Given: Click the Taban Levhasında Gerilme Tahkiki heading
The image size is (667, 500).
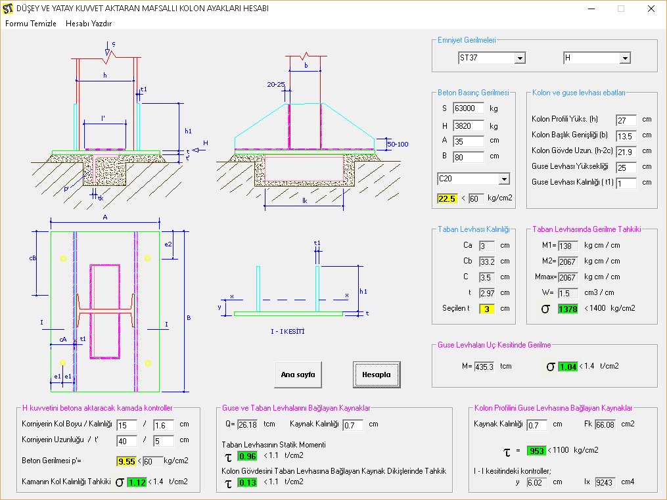Looking at the screenshot, I should pyautogui.click(x=587, y=229).
